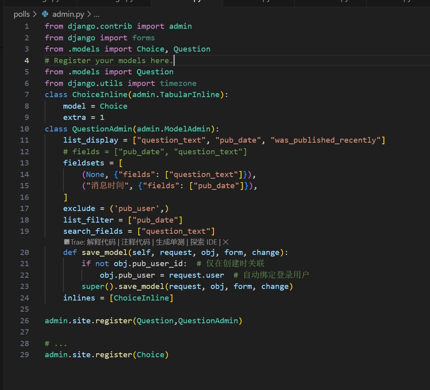Image resolution: width=430 pixels, height=390 pixels.
Task: Click the line 'model = Choice'
Action: (x=95, y=106)
